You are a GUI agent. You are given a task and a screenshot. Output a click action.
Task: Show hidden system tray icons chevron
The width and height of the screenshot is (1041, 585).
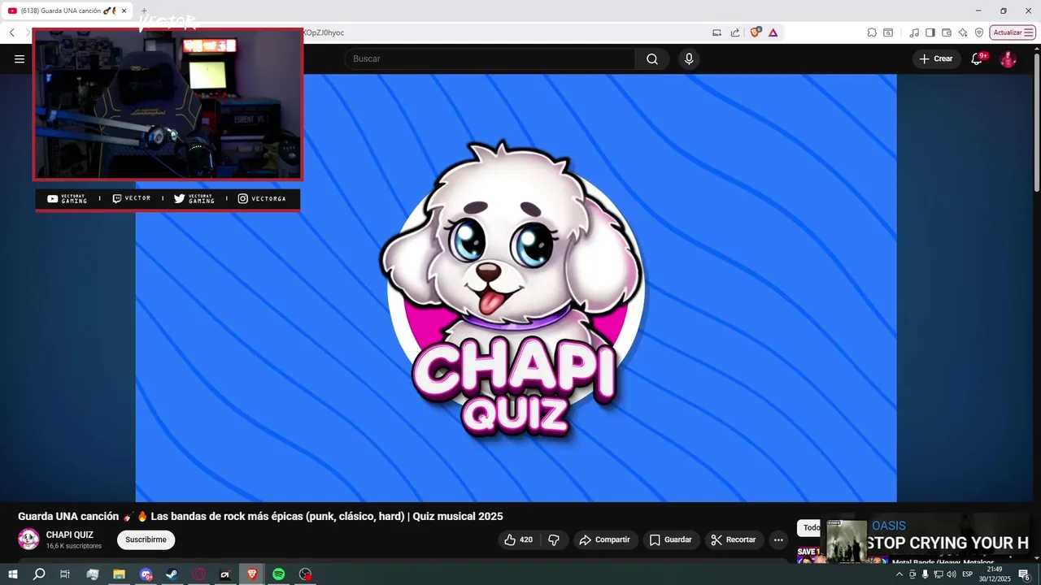pos(899,574)
